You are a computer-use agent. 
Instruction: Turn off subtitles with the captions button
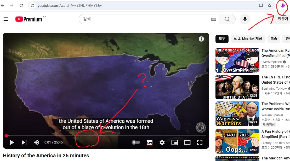[x=149, y=142]
